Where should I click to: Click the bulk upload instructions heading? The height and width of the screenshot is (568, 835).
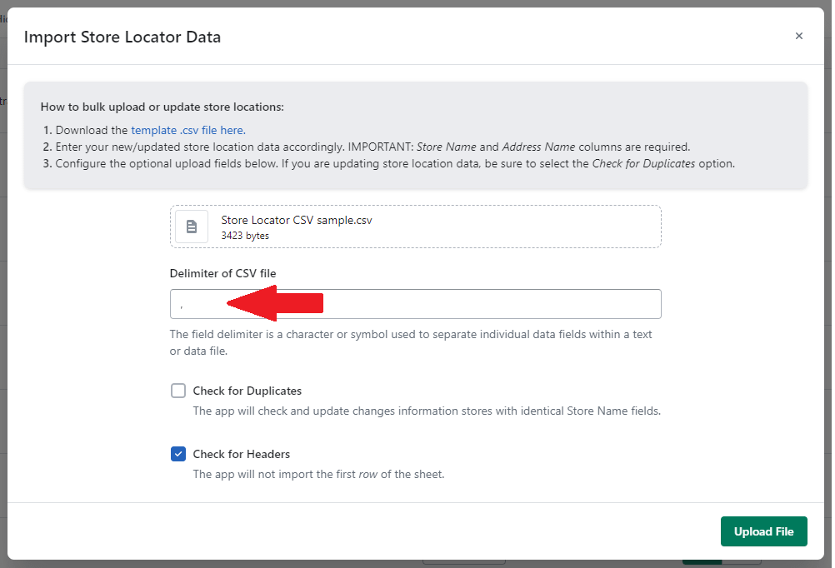click(162, 107)
